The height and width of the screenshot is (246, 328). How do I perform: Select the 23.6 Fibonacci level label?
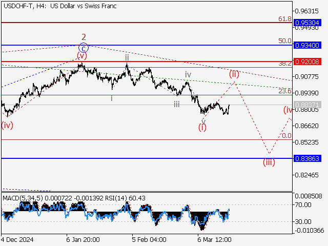click(285, 91)
